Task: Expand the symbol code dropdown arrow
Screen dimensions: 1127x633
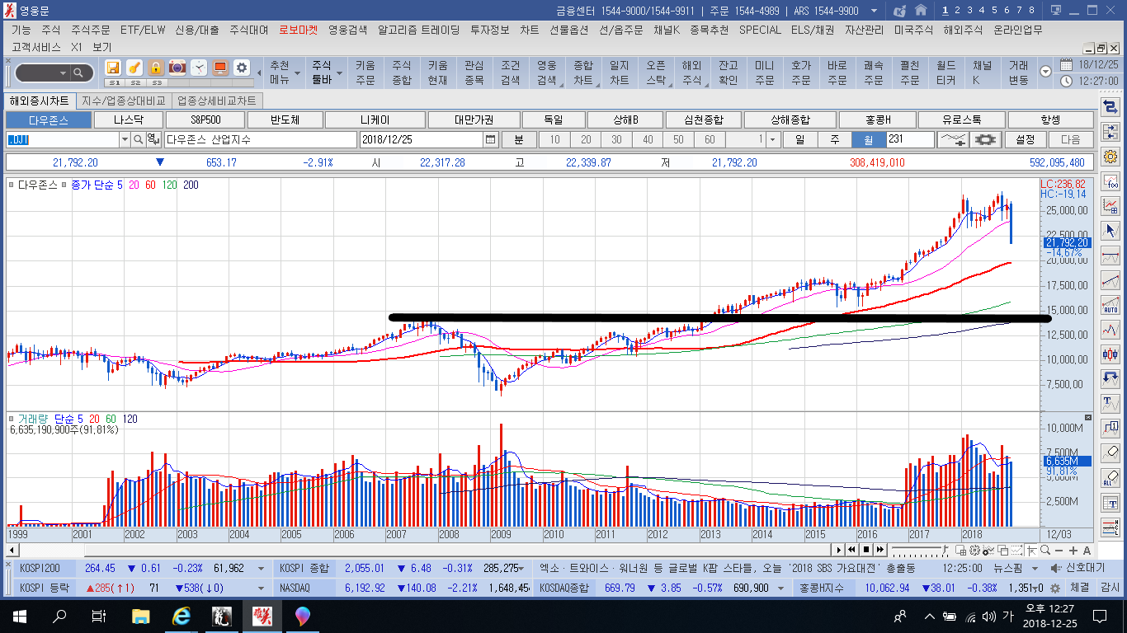Action: point(125,139)
